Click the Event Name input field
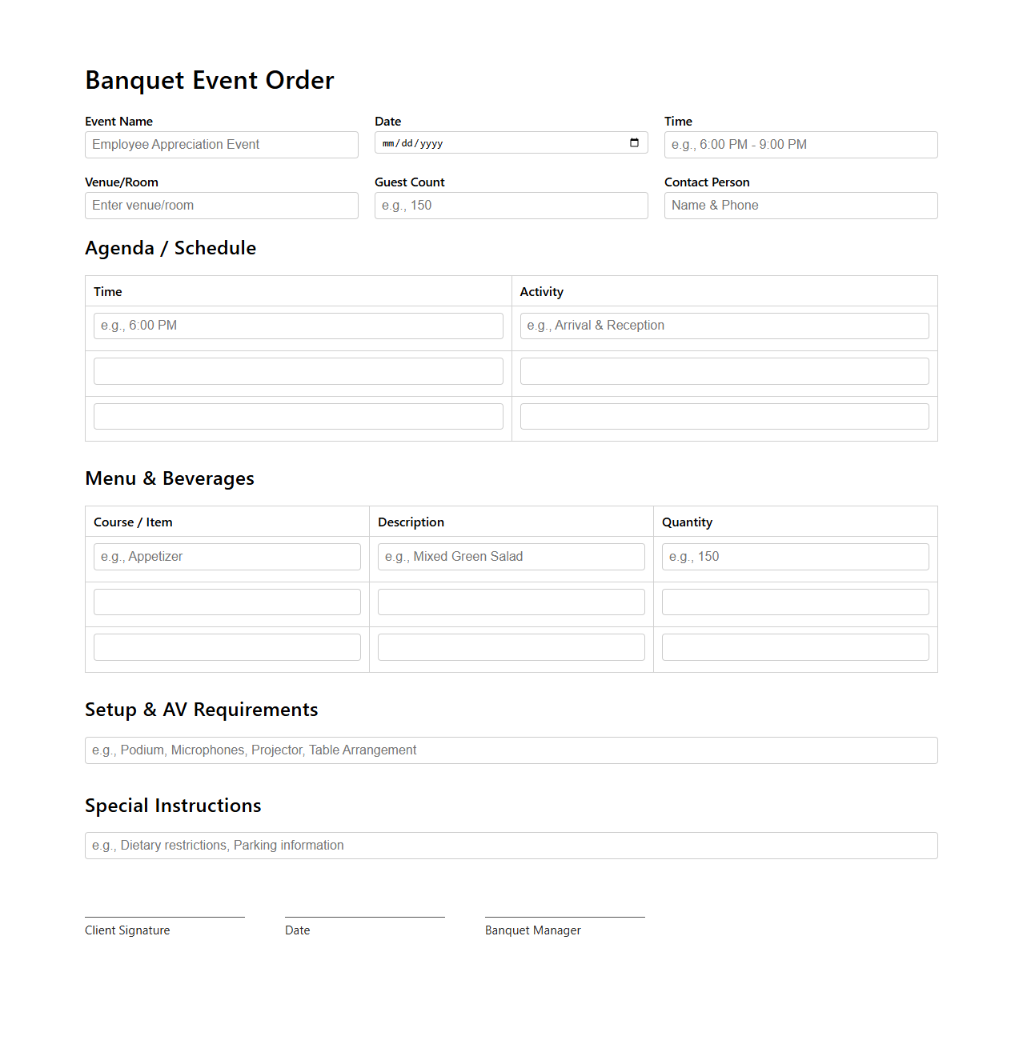Image resolution: width=1023 pixels, height=1040 pixels. click(x=221, y=145)
